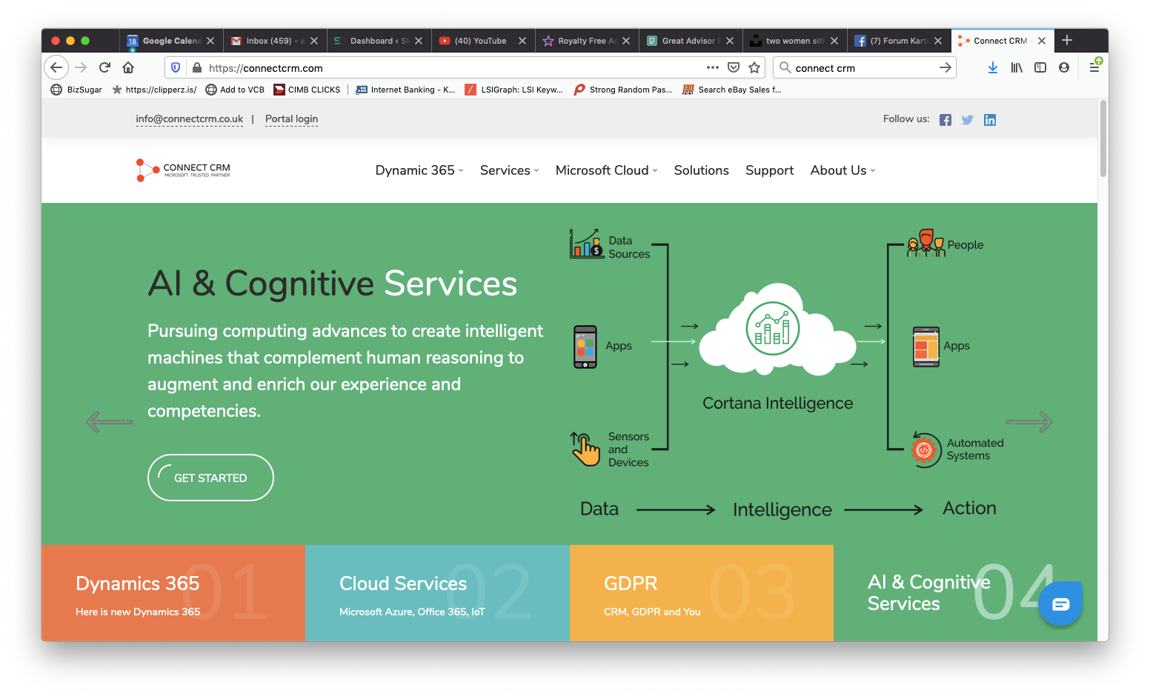
Task: Go back with the browser back arrow
Action: tap(56, 67)
